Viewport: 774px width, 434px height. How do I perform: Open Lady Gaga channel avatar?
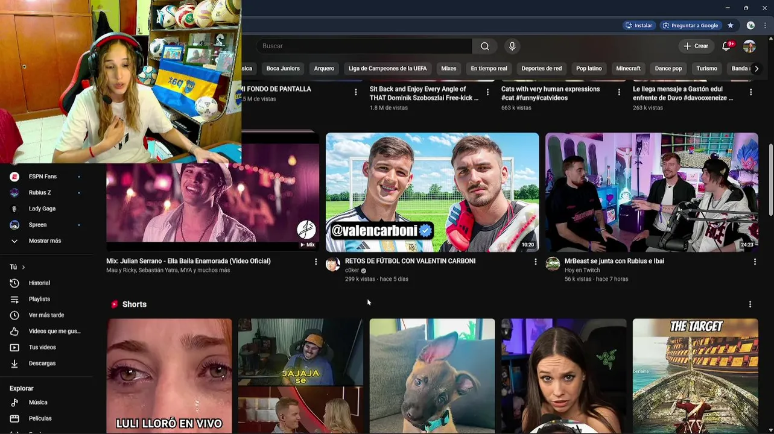pyautogui.click(x=14, y=209)
